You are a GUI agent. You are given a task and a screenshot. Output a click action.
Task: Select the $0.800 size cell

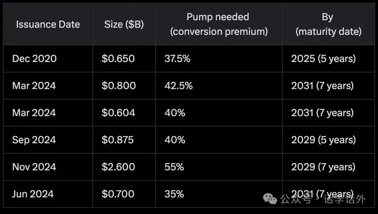tap(124, 86)
